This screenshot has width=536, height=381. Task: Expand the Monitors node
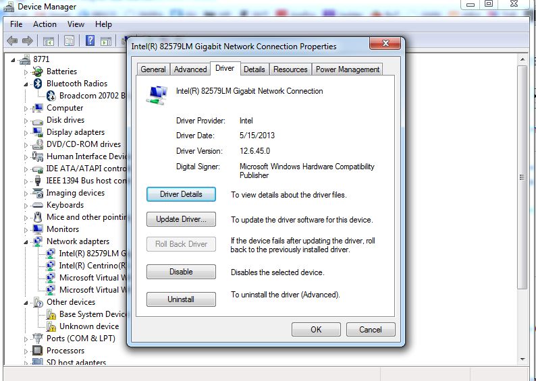point(26,230)
